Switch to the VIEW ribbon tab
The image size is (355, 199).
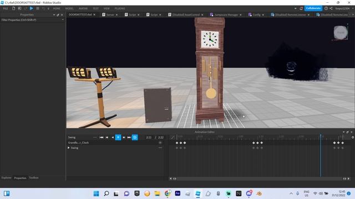[x=106, y=9]
